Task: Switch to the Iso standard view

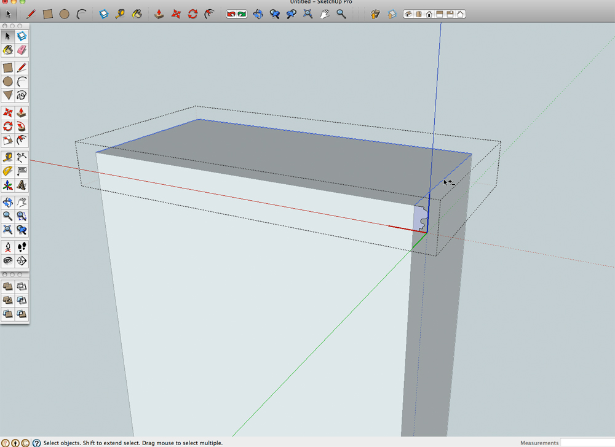Action: (408, 14)
